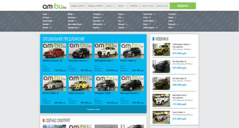This screenshot has height=128, width=239.
Task: Open silver Ford C-MAX photo priced 600 000 руб.
Action: pos(54,83)
